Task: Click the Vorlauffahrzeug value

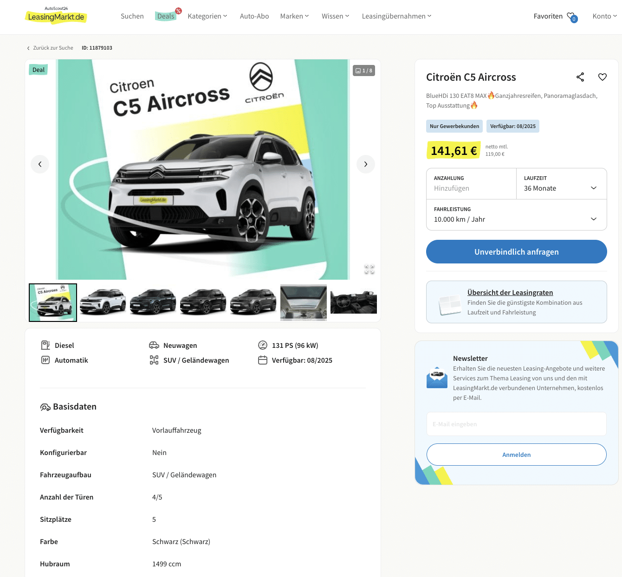Action: point(177,430)
